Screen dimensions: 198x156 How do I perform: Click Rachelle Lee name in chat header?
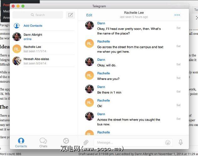tap(134, 13)
